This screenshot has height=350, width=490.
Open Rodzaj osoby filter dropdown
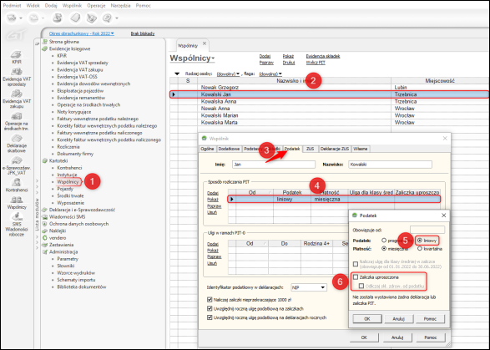(x=228, y=74)
